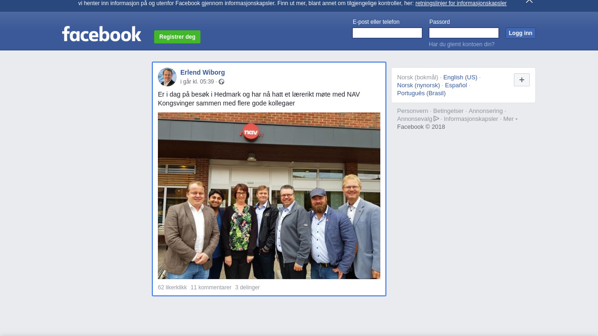Click the AdChoices triangle icon

click(x=436, y=119)
